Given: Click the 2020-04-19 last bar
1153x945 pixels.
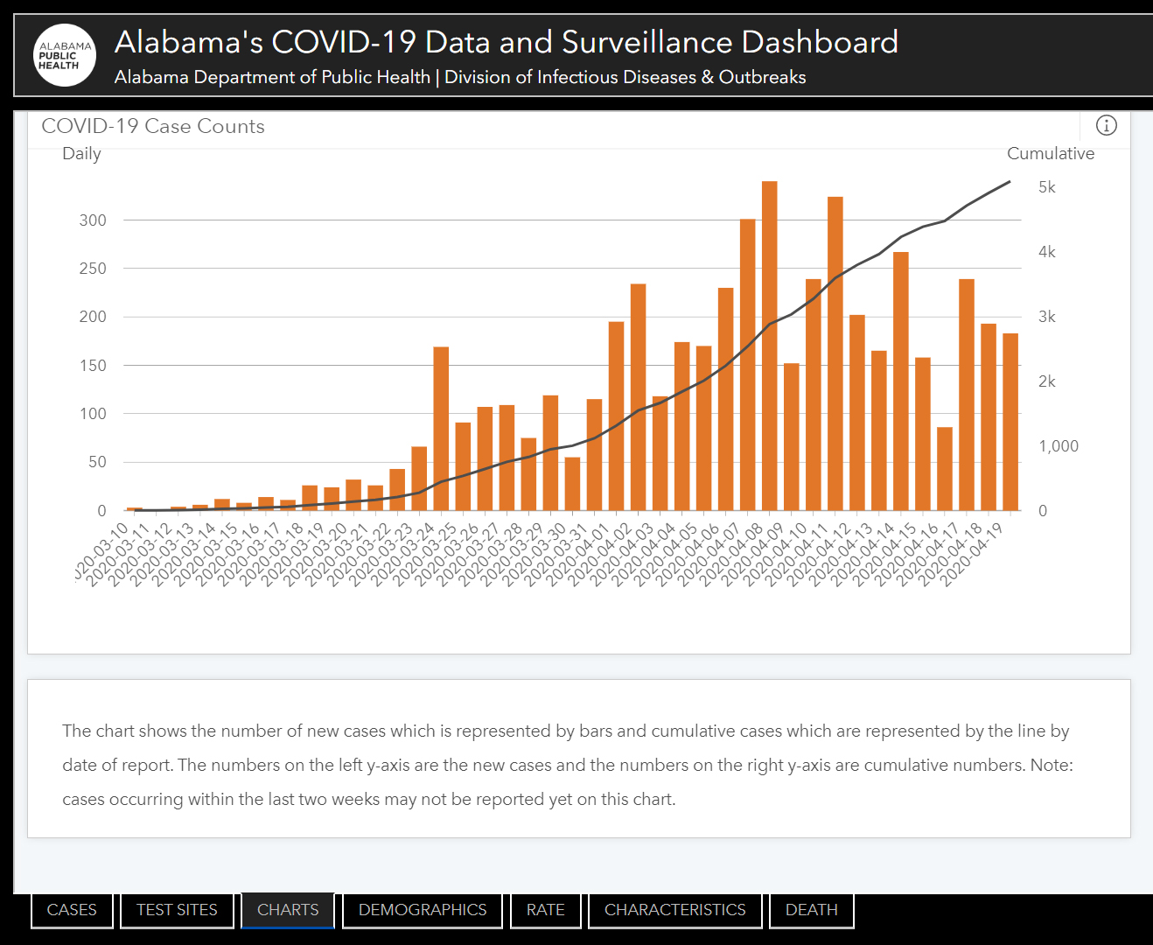Looking at the screenshot, I should click(1010, 422).
